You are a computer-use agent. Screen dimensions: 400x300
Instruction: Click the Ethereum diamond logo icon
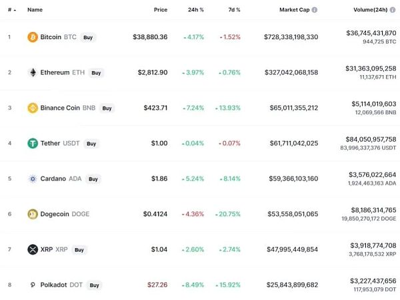(x=32, y=73)
